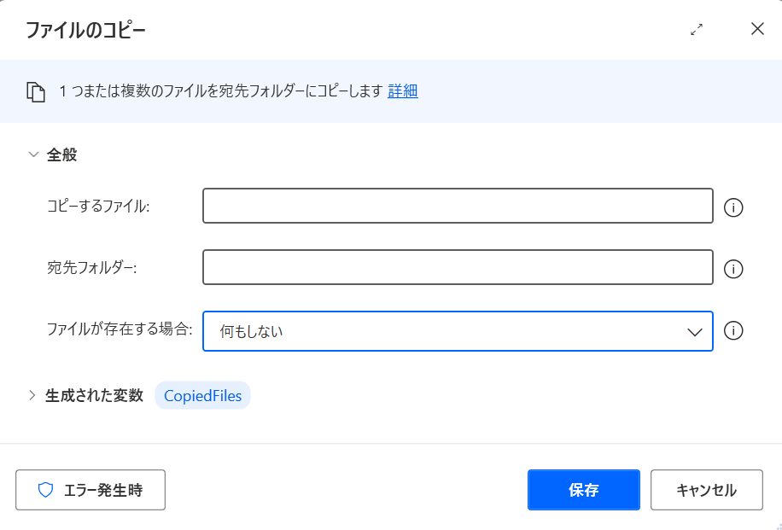Select the CopiedFiles variable chip
This screenshot has height=530, width=782.
pyautogui.click(x=202, y=395)
